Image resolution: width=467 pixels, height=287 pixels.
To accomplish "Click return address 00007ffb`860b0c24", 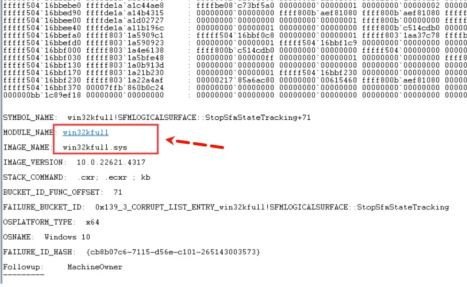I will (125, 88).
